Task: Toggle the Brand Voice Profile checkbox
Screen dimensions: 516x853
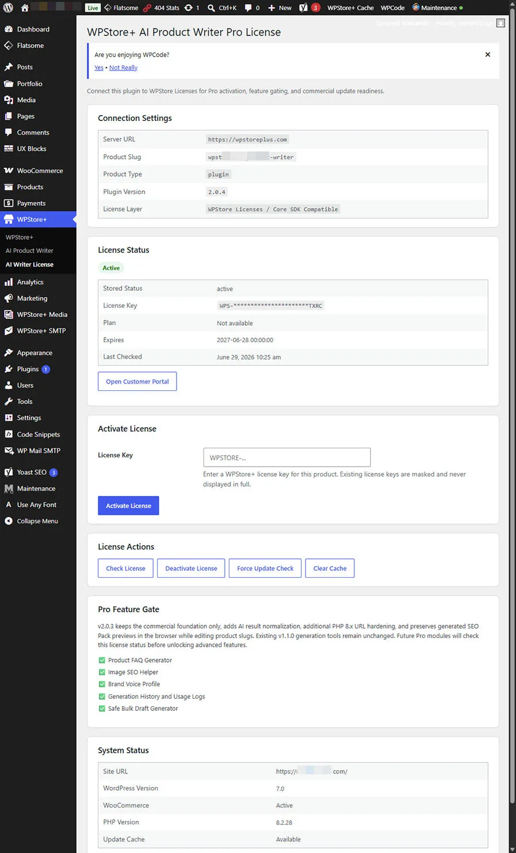Action: tap(102, 684)
